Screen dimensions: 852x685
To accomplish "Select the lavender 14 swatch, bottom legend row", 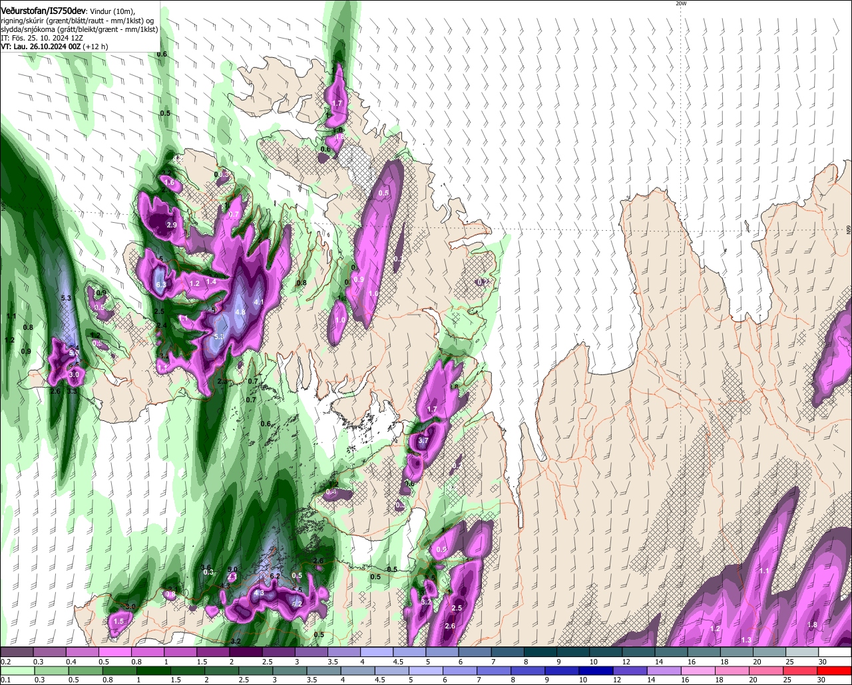I will (665, 670).
